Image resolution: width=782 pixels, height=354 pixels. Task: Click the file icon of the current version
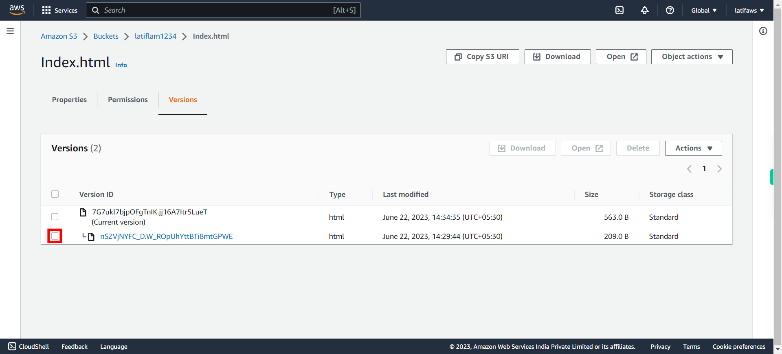point(83,212)
